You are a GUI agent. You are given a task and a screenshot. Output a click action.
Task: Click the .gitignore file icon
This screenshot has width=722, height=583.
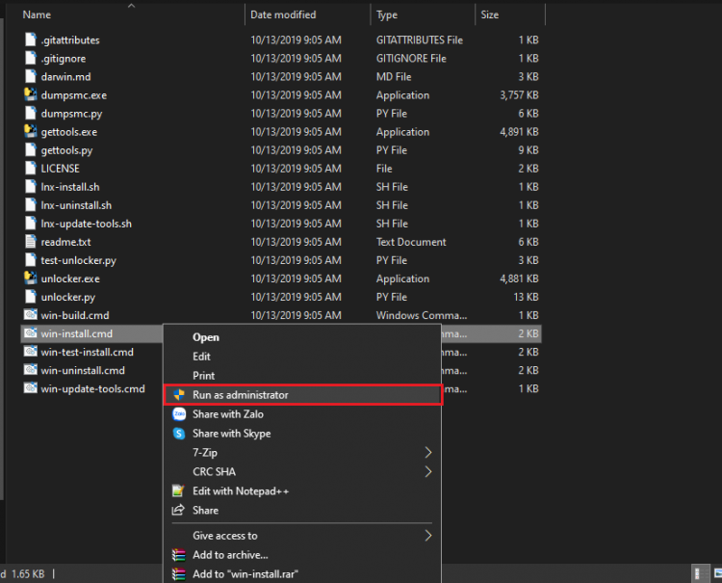(x=31, y=58)
